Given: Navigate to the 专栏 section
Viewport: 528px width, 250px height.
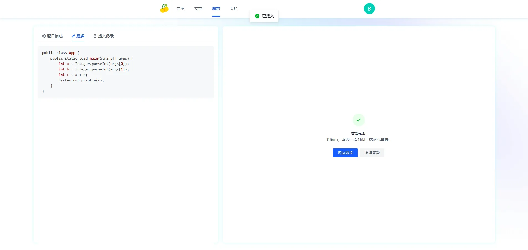Looking at the screenshot, I should point(233,9).
